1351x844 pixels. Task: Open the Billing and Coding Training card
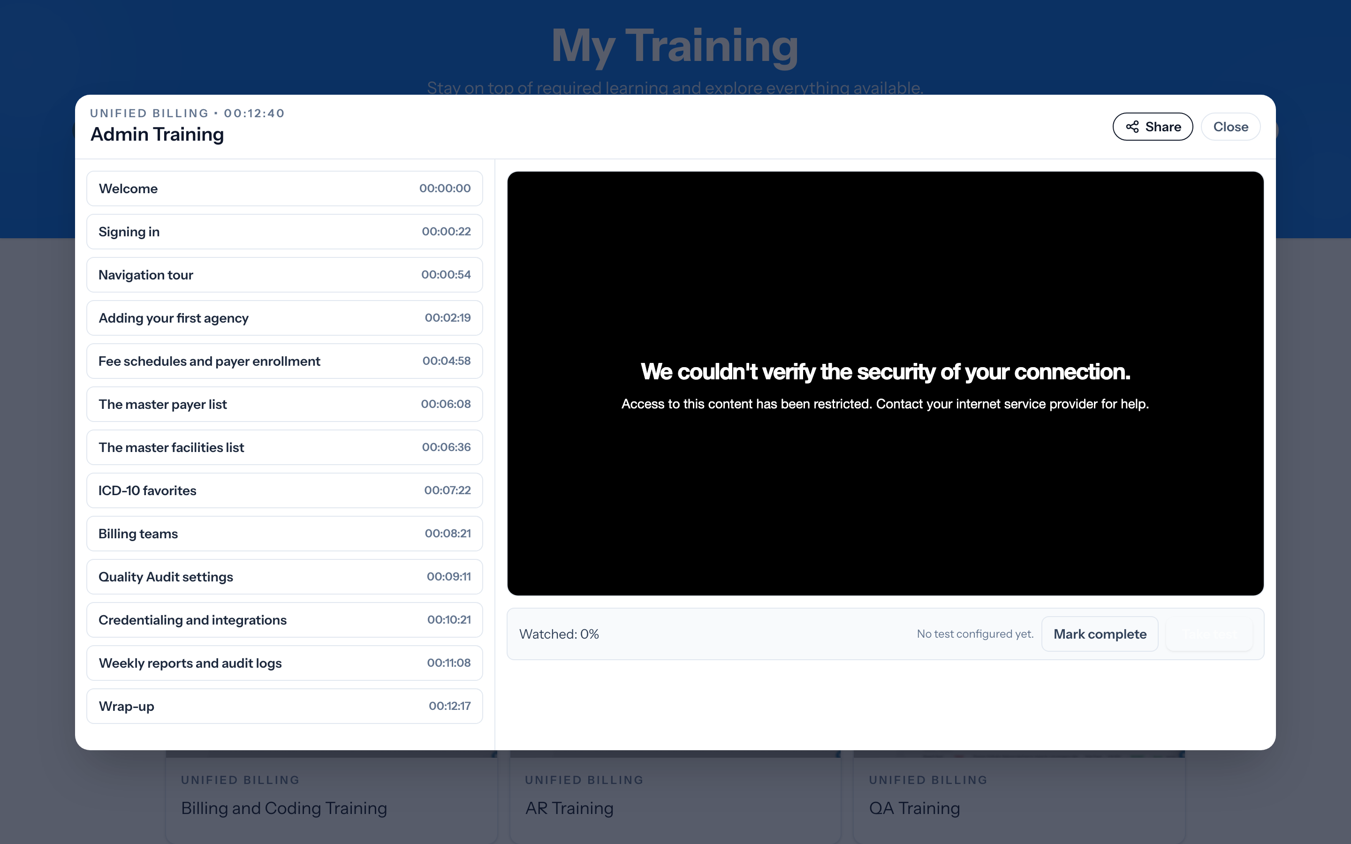332,798
